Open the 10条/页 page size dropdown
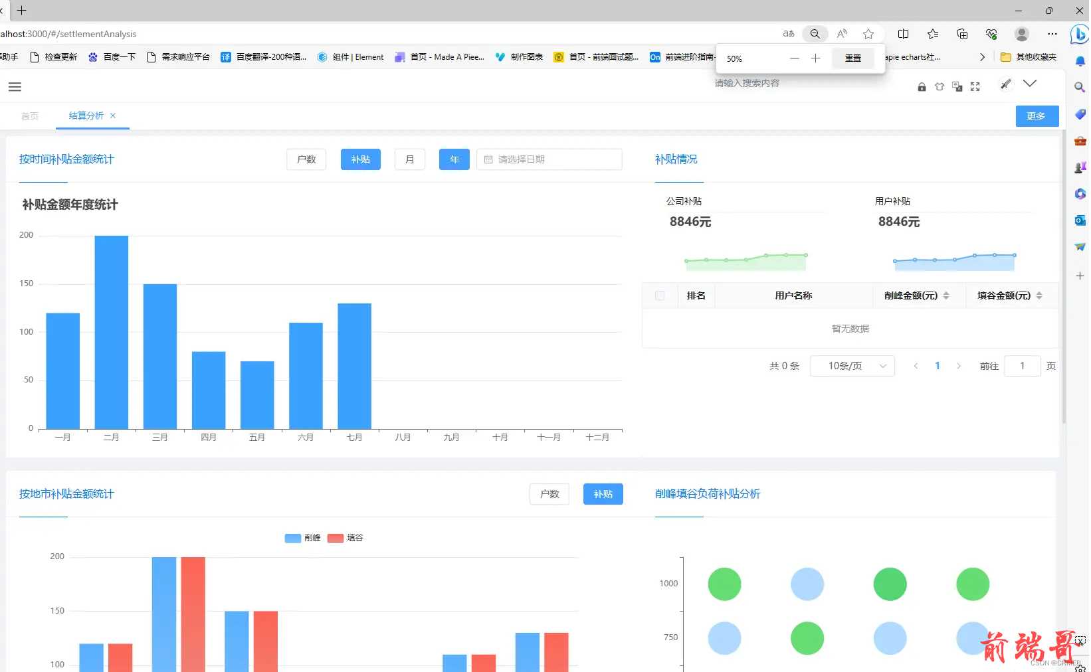1091x672 pixels. point(852,366)
